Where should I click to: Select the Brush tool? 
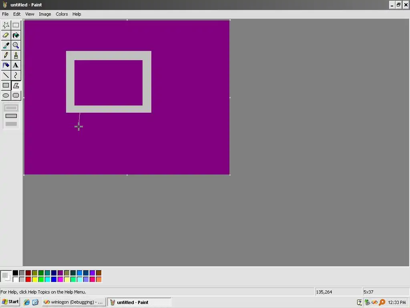point(16,55)
